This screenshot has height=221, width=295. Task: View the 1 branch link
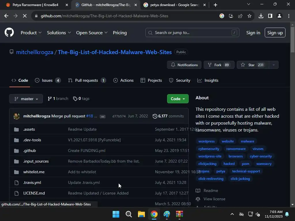[x=58, y=99]
